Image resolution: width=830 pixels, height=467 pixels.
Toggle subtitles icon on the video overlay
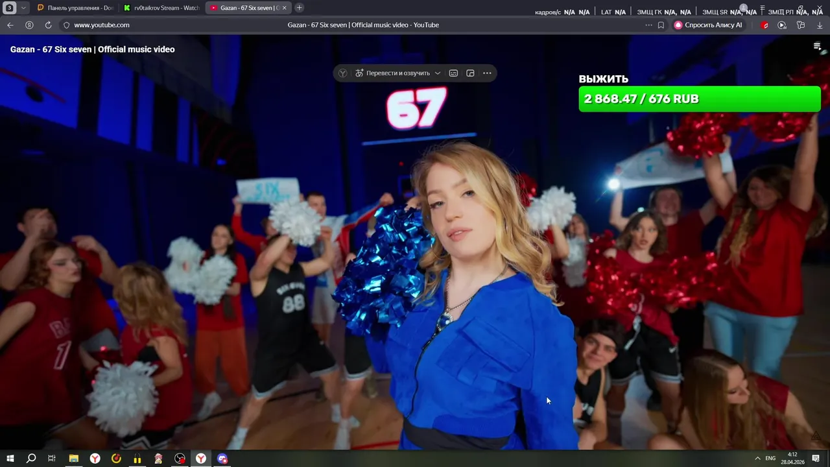tap(453, 73)
